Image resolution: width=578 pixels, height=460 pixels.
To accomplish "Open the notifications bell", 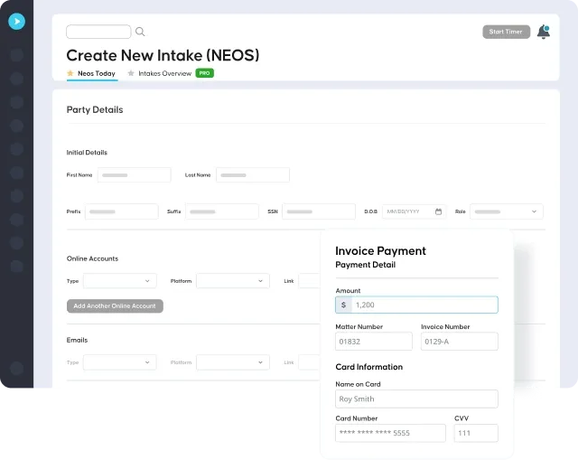I will (x=543, y=32).
